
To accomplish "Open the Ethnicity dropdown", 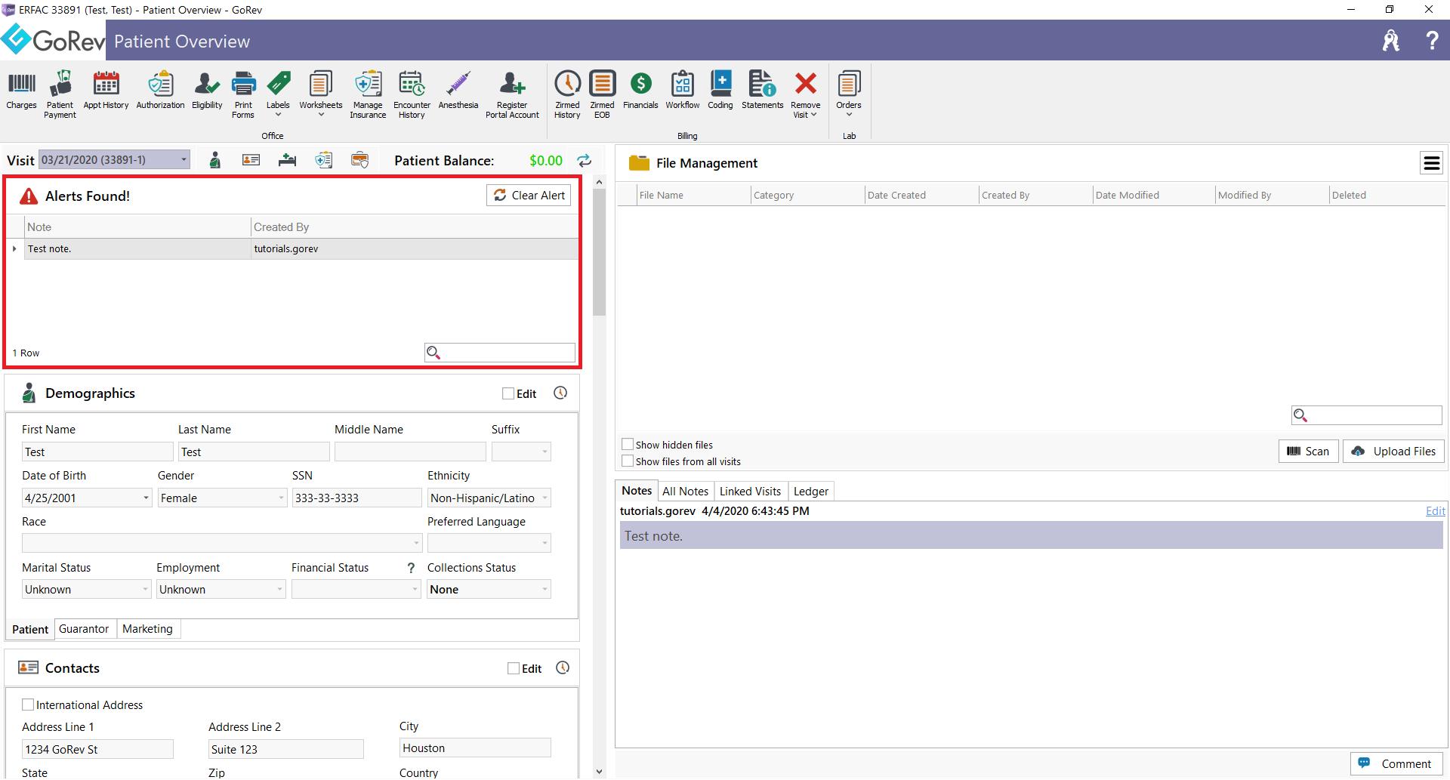I will point(545,498).
